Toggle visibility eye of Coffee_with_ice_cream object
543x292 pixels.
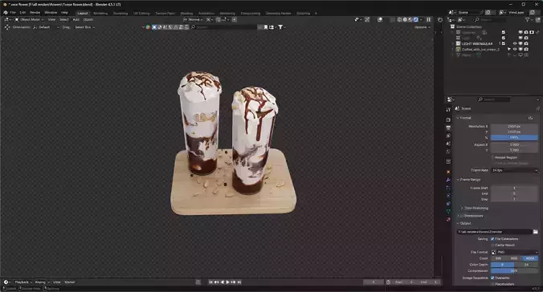point(515,49)
